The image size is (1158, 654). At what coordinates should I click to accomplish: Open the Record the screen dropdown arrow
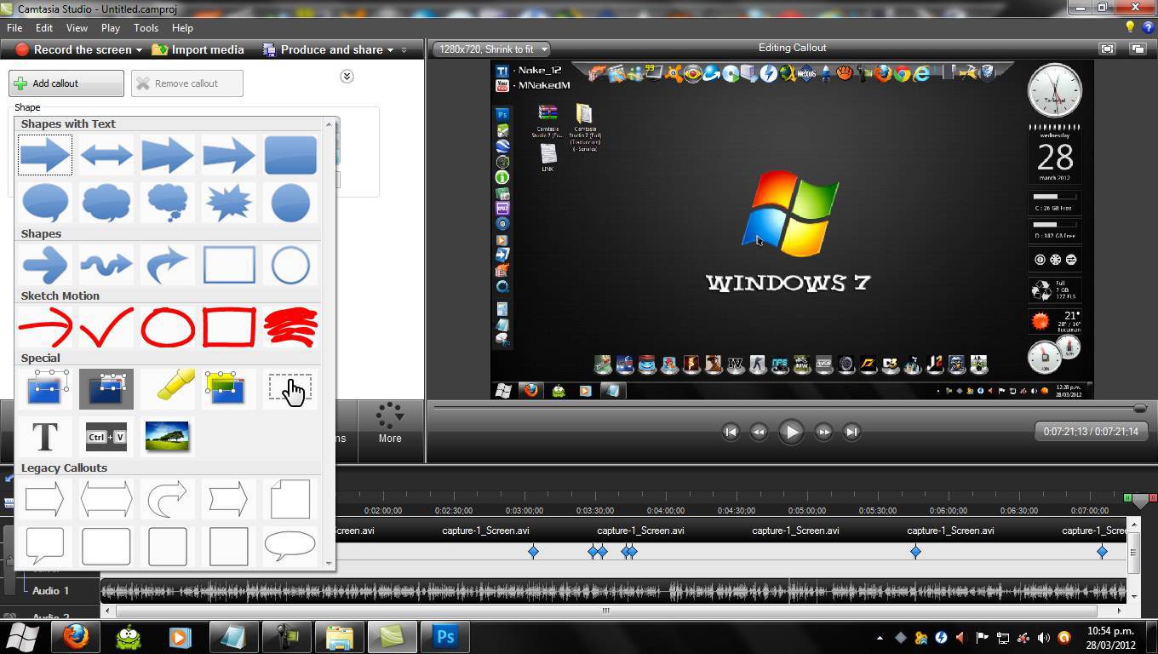[x=139, y=50]
